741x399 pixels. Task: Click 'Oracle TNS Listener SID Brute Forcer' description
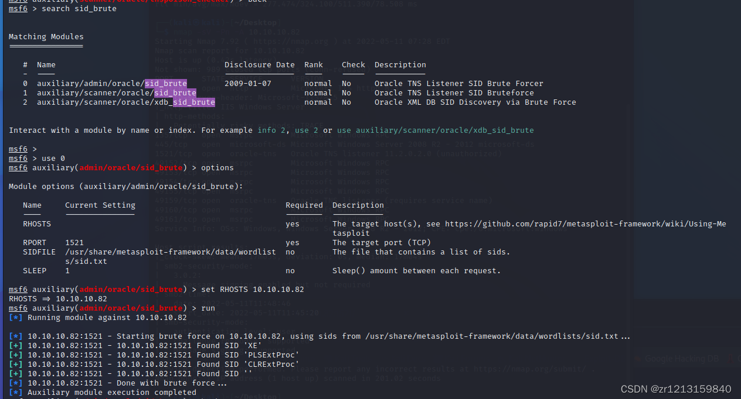point(459,84)
